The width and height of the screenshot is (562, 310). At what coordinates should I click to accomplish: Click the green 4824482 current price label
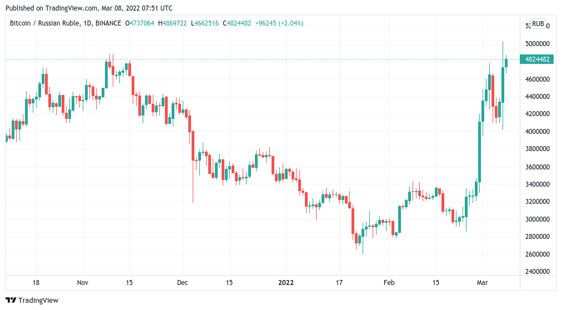[536, 59]
